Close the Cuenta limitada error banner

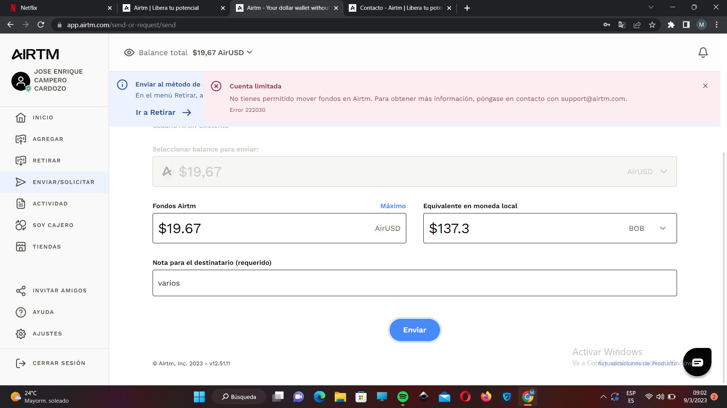coord(705,86)
